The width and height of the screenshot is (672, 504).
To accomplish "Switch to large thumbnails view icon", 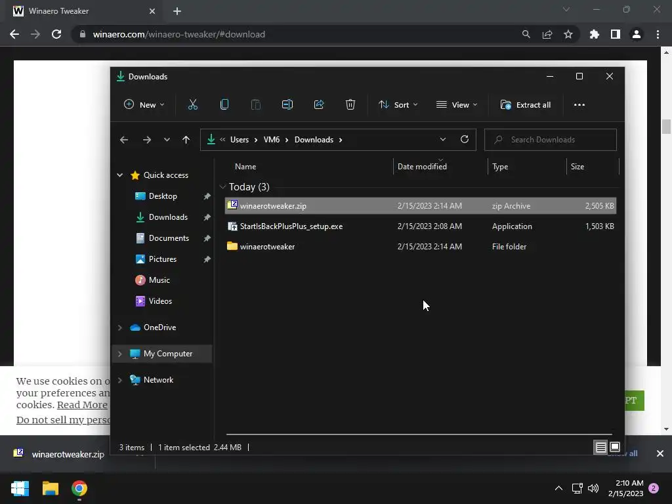I will pyautogui.click(x=614, y=448).
